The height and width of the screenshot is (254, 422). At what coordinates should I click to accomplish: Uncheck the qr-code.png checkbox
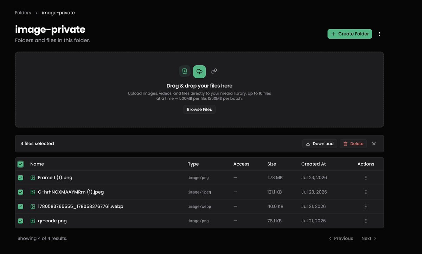pos(20,221)
